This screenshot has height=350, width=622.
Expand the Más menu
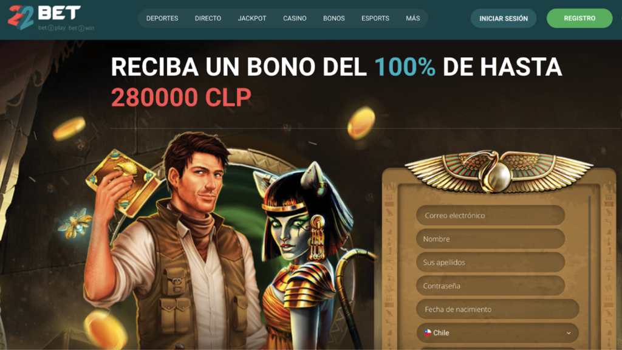413,18
